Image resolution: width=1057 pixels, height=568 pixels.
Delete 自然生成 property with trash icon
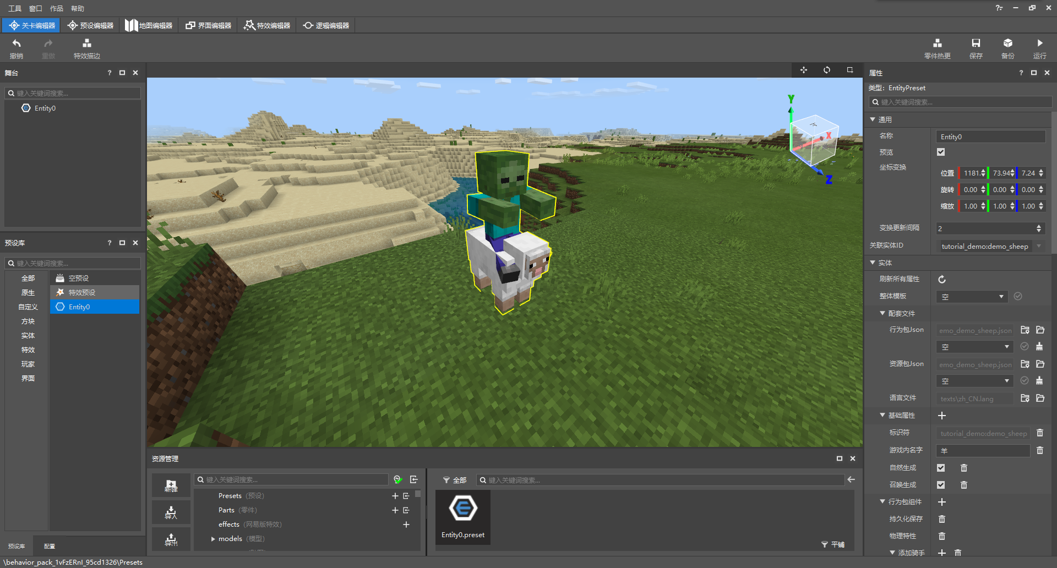pos(964,468)
